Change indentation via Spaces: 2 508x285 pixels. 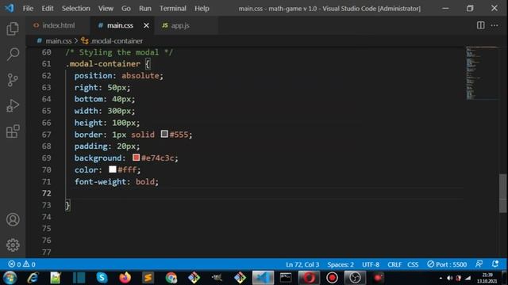(x=341, y=264)
